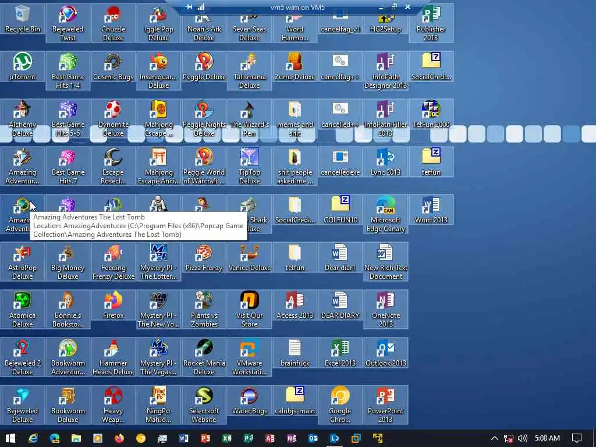Select Best Game Hits 1-4 icon
596x447 pixels.
[68, 70]
